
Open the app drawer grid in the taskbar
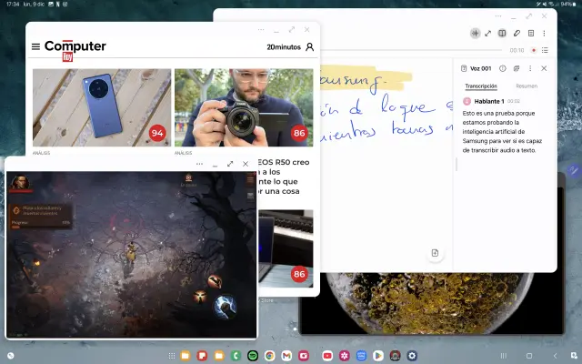coord(172,356)
